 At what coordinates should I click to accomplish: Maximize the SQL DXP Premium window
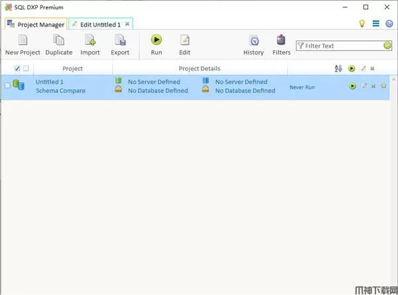pos(365,7)
